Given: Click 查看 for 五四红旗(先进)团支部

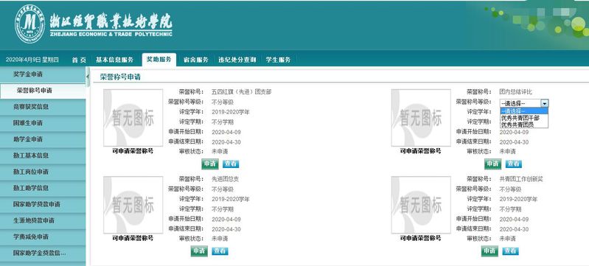Looking at the screenshot, I should point(231,164).
